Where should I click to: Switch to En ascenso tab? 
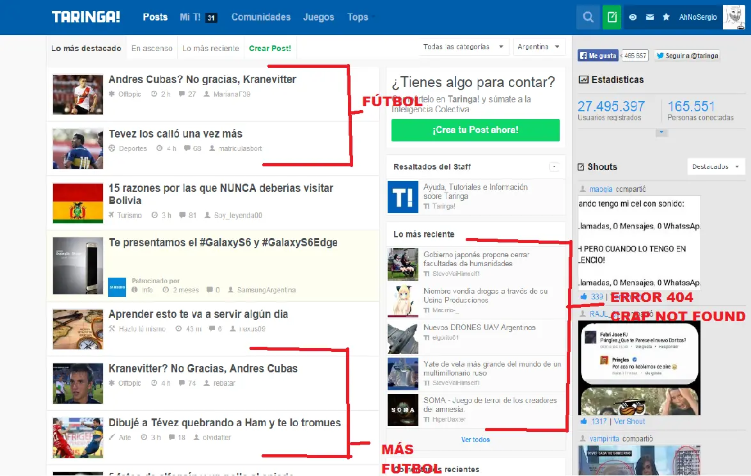point(152,49)
